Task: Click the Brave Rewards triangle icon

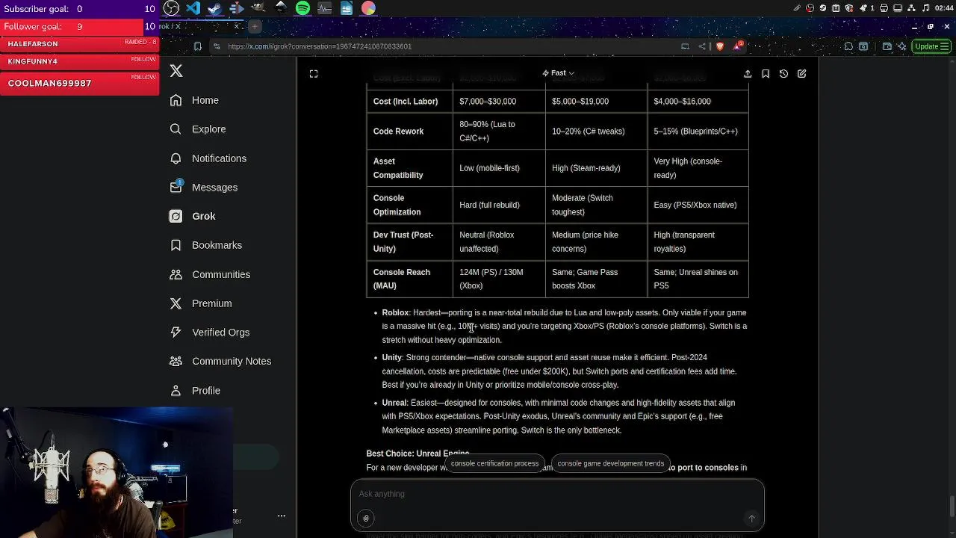Action: click(738, 46)
